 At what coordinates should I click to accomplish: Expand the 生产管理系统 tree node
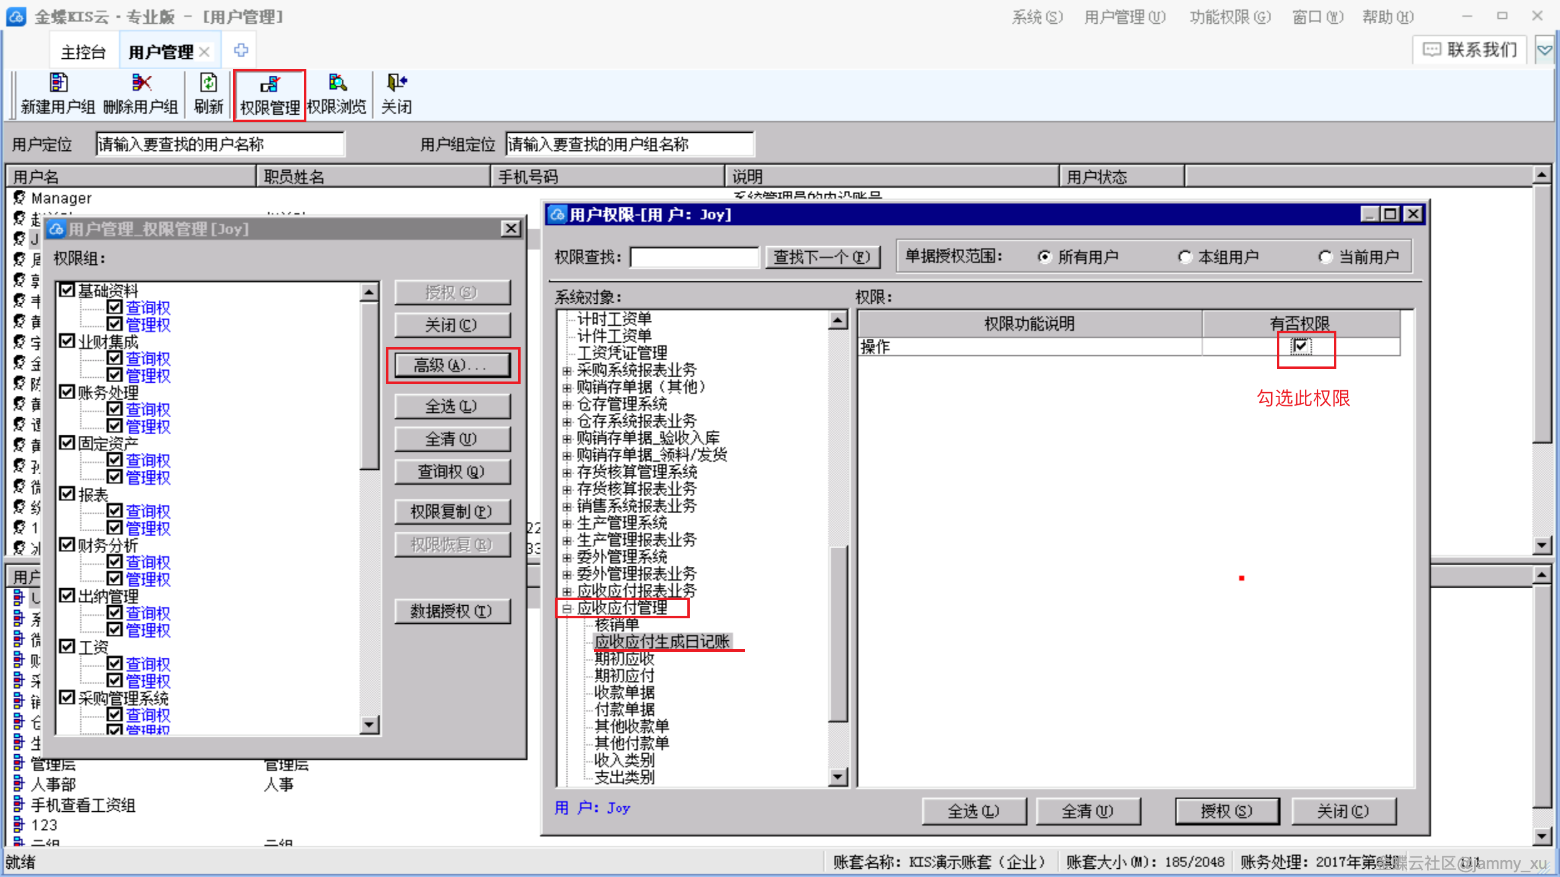(566, 524)
